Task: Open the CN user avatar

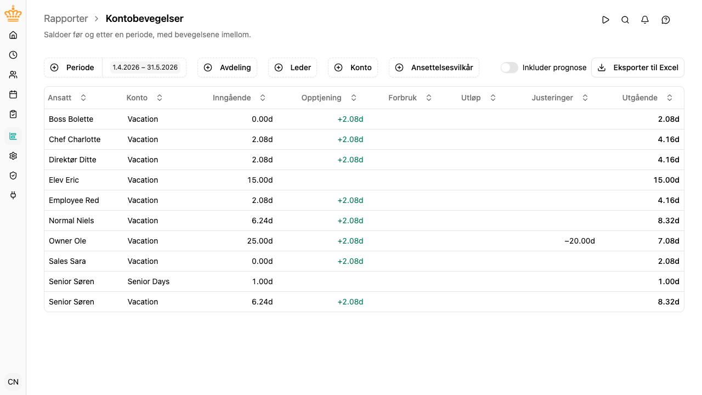Action: coord(13,382)
